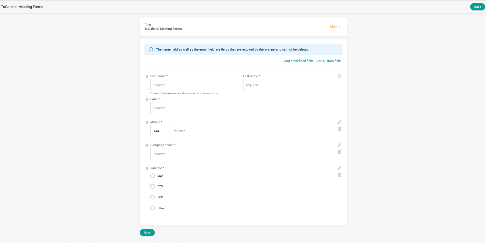Click the 'Job title *' label

[x=157, y=168]
